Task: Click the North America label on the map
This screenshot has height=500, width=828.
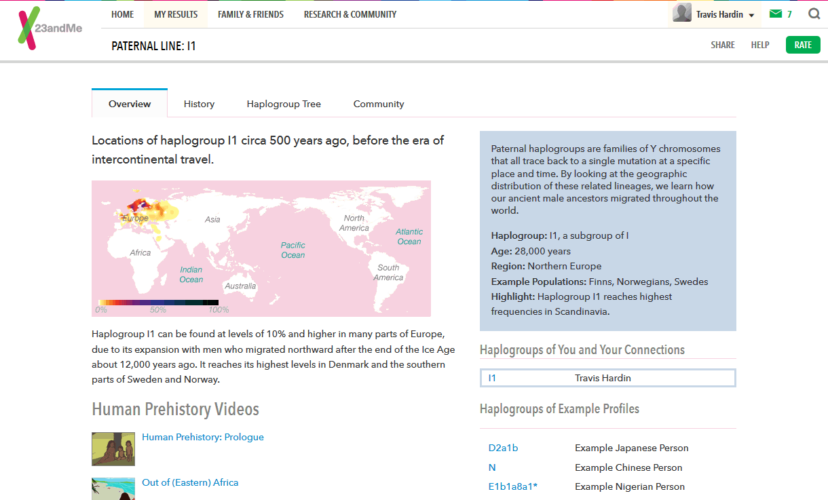Action: [355, 223]
